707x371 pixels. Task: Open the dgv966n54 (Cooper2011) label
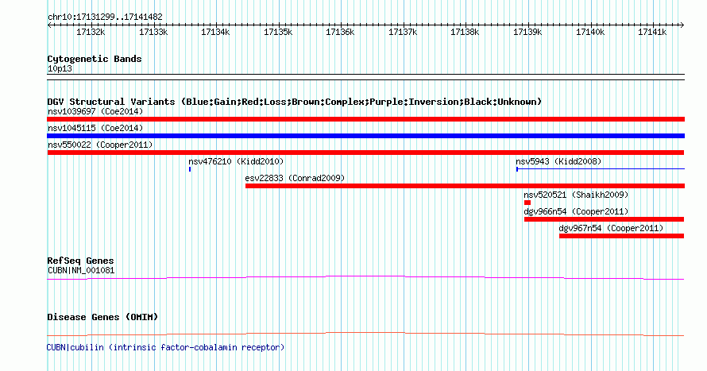pyautogui.click(x=576, y=211)
